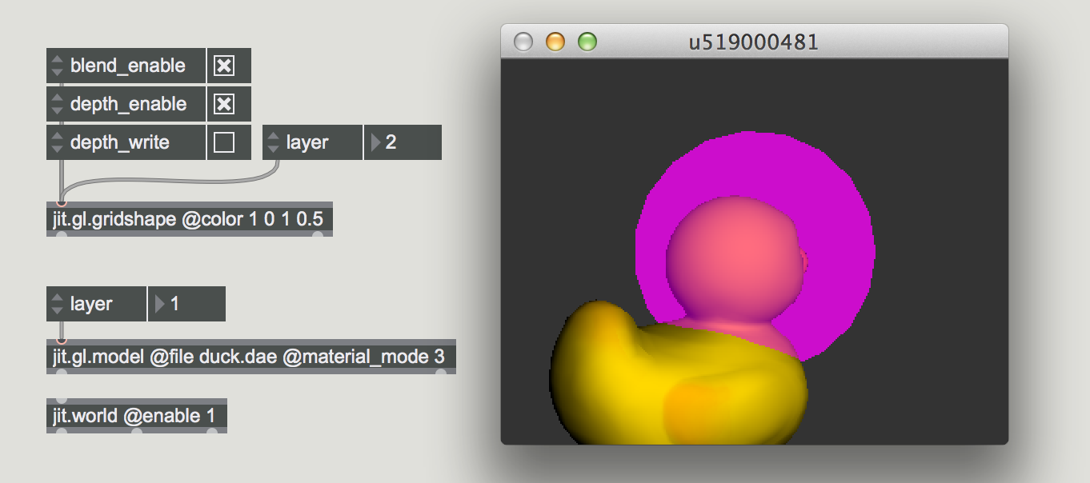Click the left inlet of jit.gl.gridshape
1090x483 pixels.
click(x=62, y=204)
